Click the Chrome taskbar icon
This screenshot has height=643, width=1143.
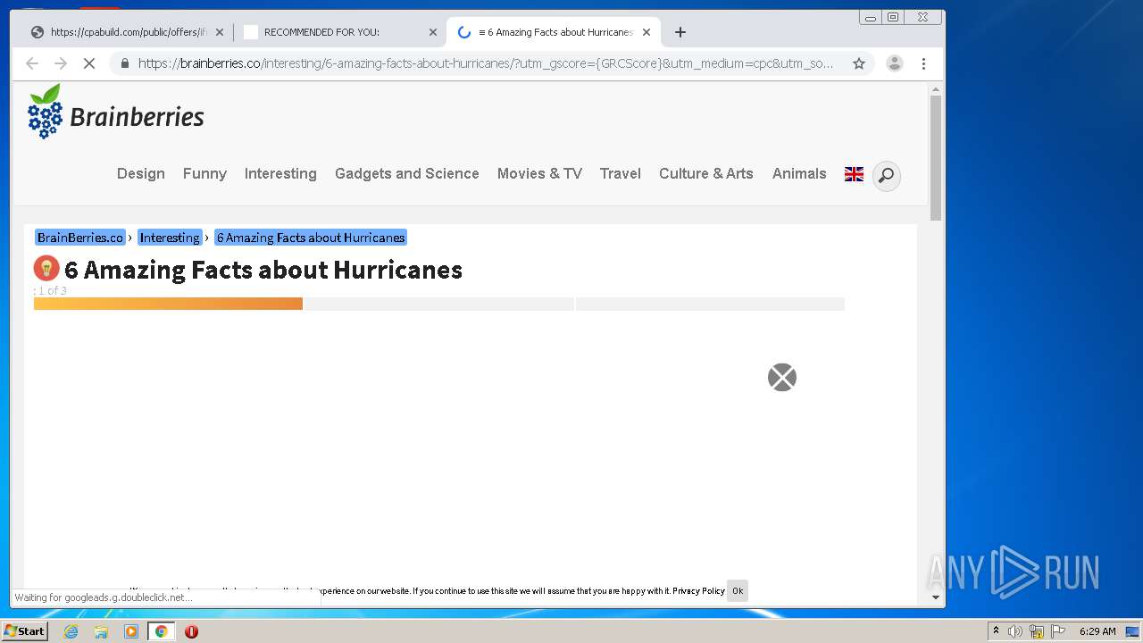point(161,631)
